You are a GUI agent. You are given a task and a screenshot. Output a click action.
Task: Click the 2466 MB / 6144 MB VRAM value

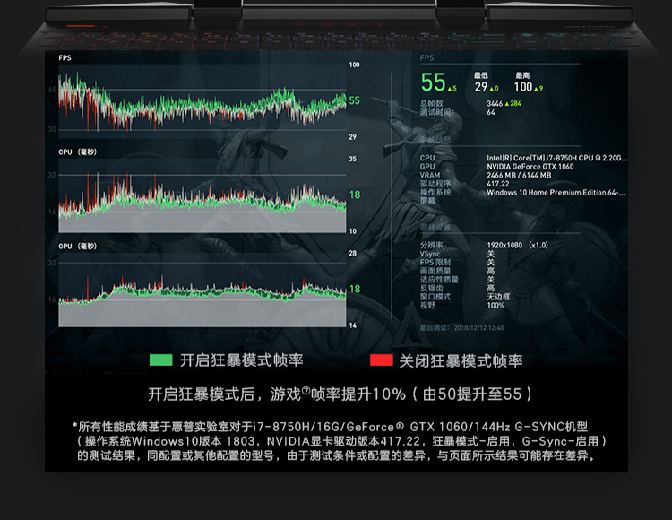pyautogui.click(x=519, y=176)
